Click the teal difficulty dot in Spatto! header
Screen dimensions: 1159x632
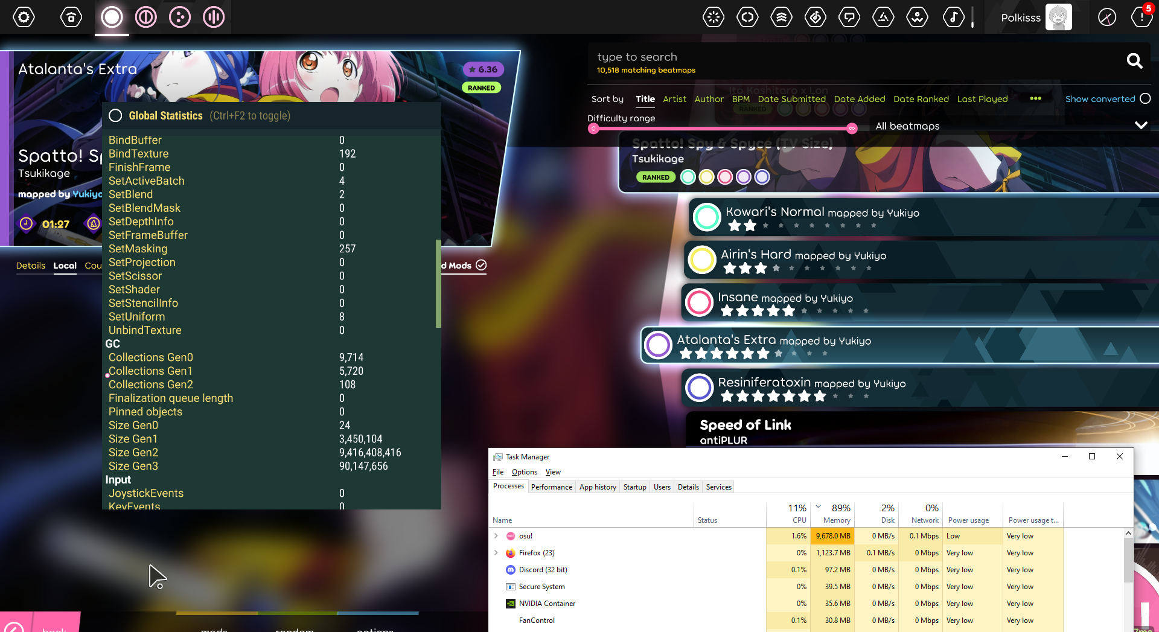688,177
